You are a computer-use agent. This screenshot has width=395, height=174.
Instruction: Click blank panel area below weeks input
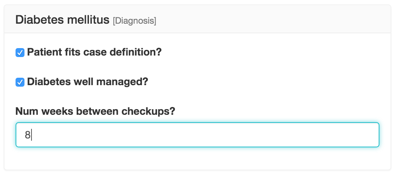tap(197, 158)
